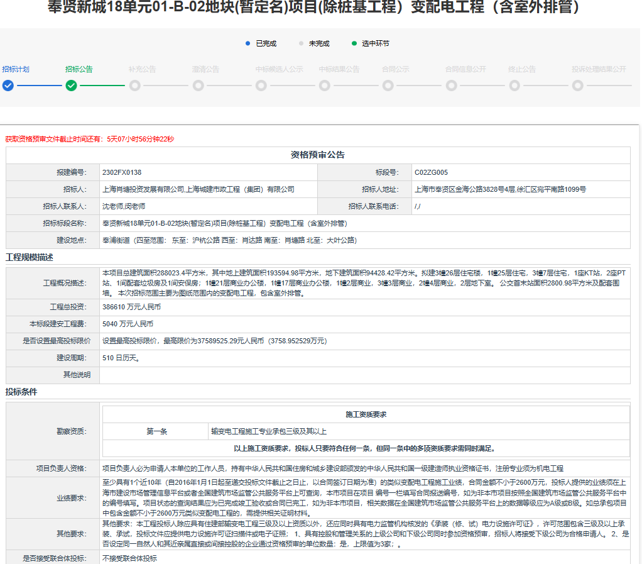Open the 合同信息公开 step label

pyautogui.click(x=465, y=69)
